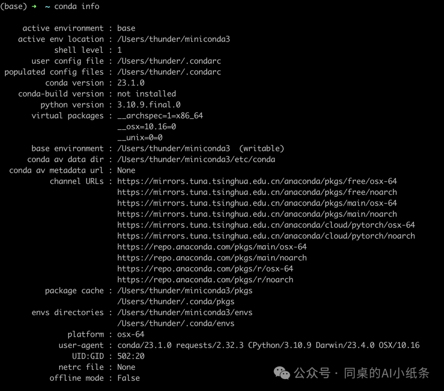The width and height of the screenshot is (444, 391).
Task: Click the repo.anaconda.com pkgs/main/osx-64 URL
Action: (x=212, y=247)
